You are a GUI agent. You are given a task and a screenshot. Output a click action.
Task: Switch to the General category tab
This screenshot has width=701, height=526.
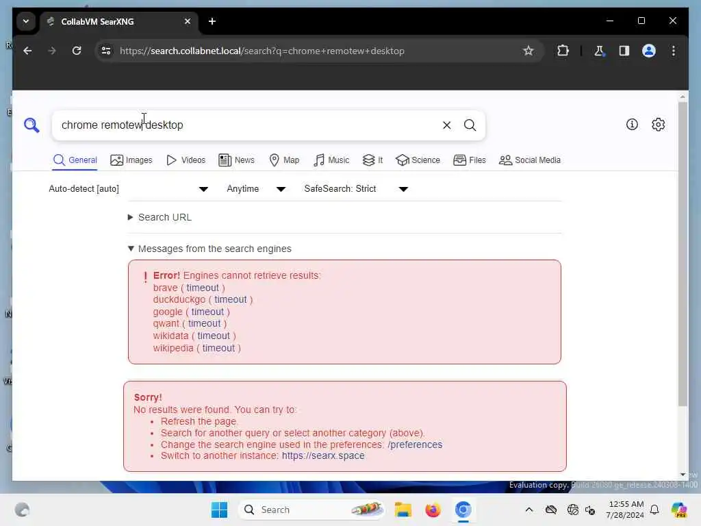tap(75, 160)
